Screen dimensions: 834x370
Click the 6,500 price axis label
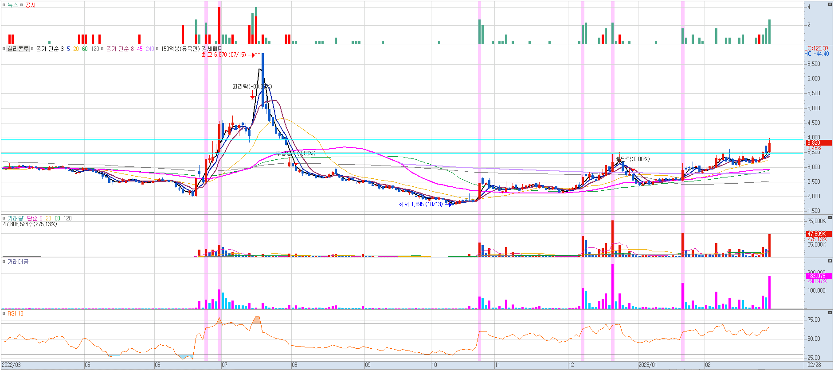point(814,64)
